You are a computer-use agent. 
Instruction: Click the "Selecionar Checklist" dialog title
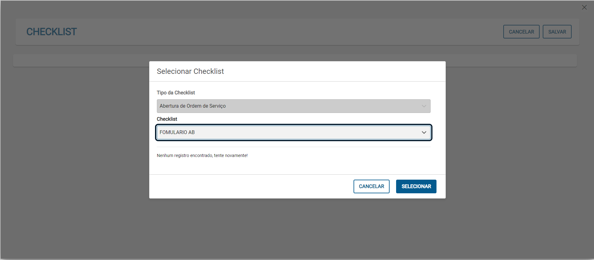tap(190, 71)
